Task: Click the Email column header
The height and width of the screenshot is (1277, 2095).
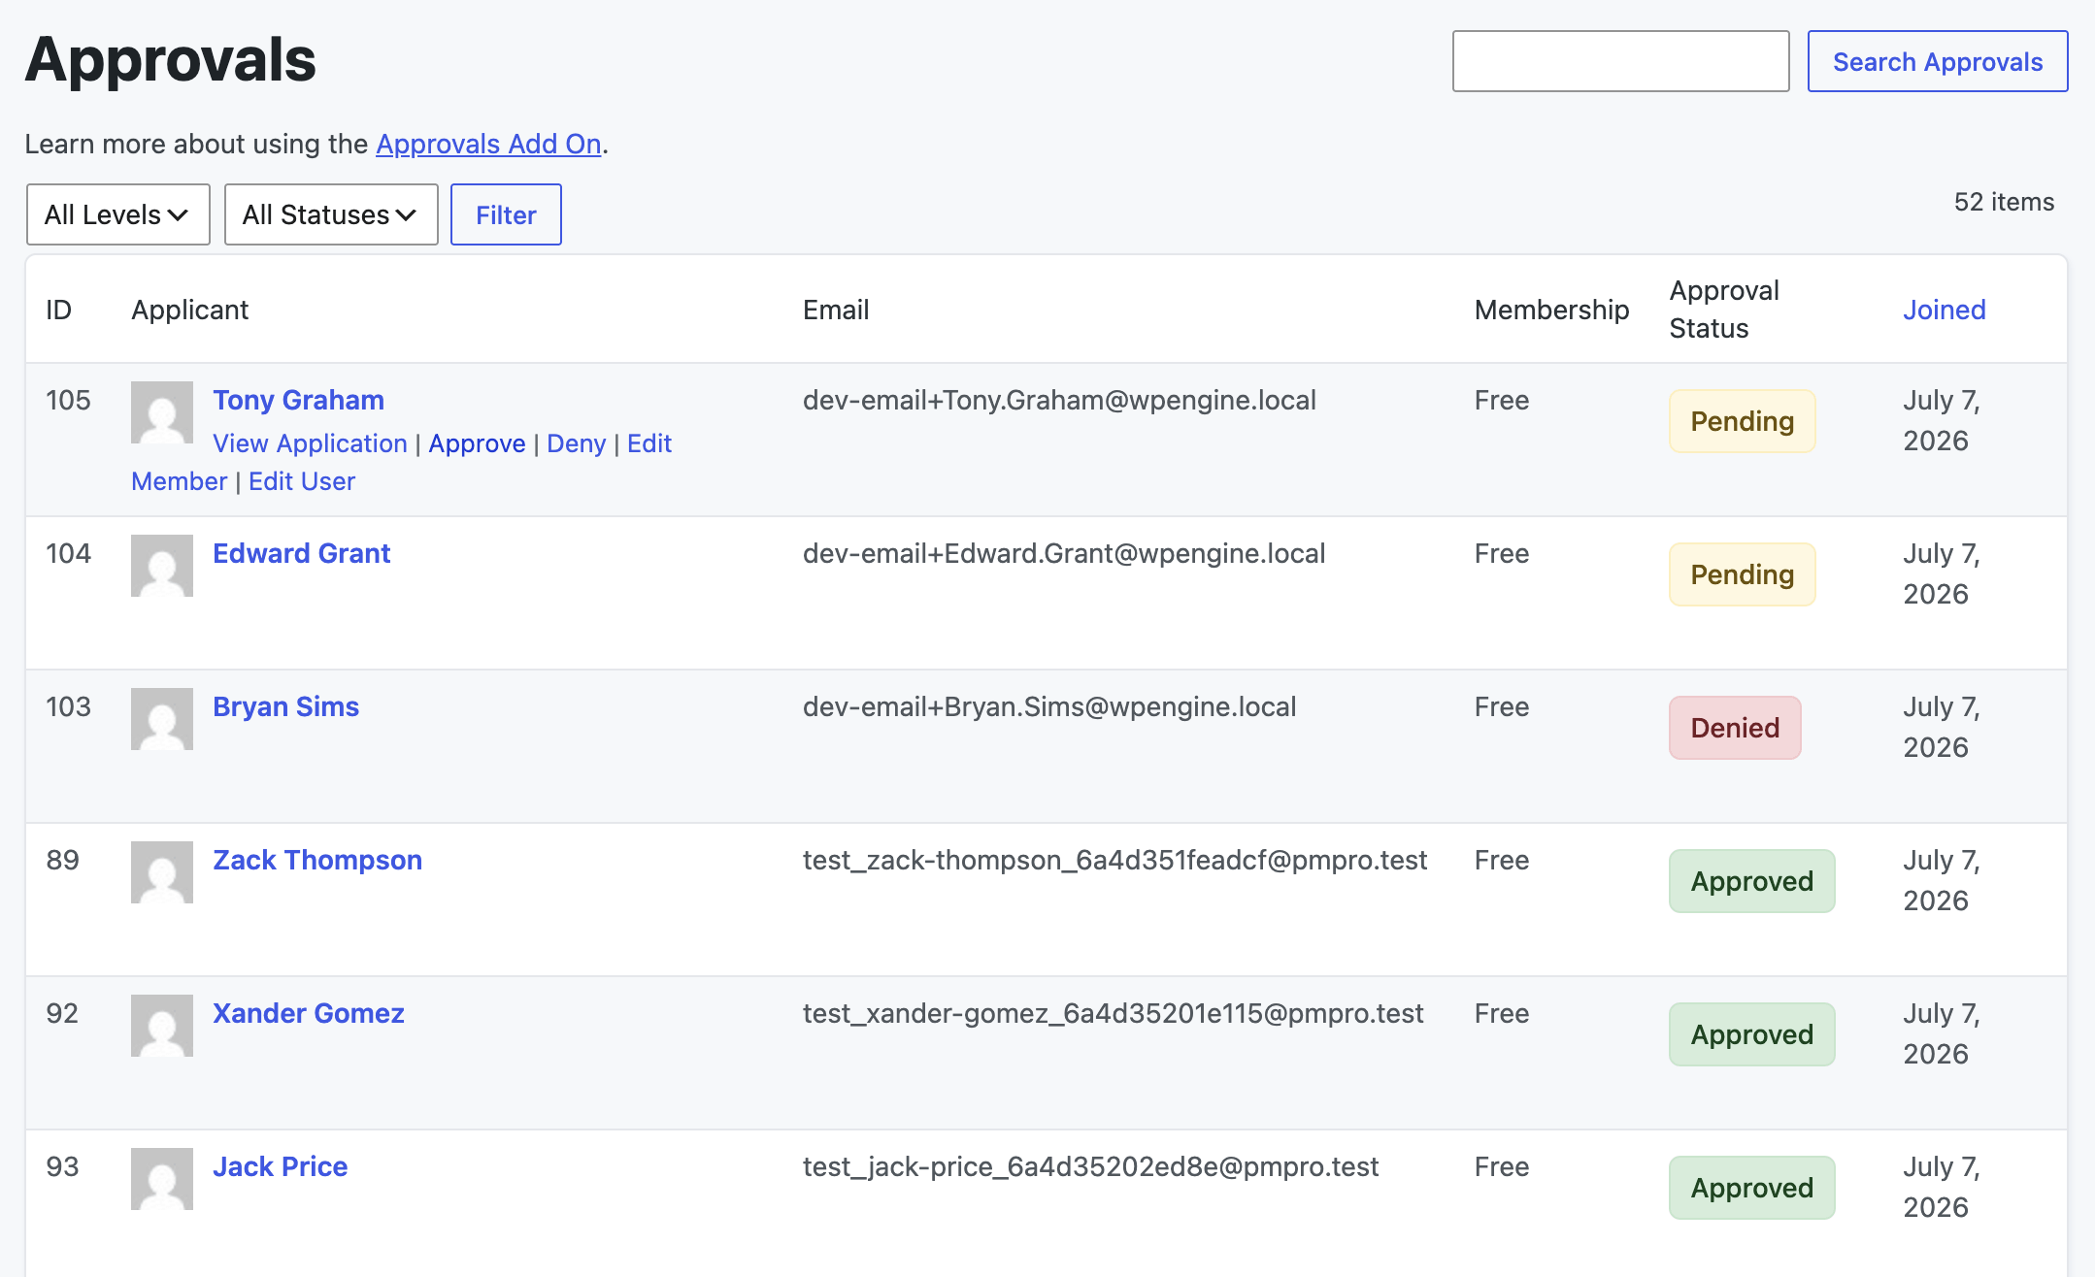Action: (836, 310)
